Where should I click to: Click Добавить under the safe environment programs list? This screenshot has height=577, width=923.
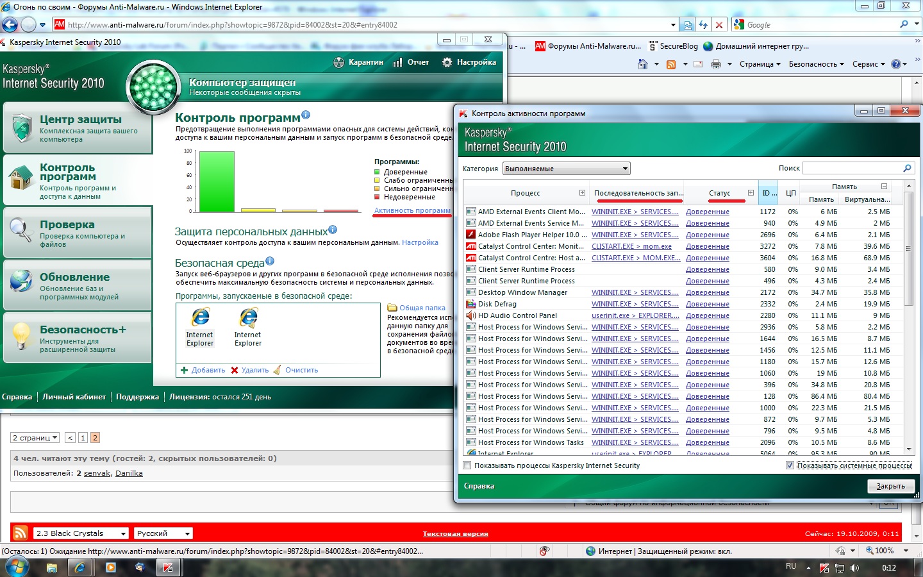point(203,370)
